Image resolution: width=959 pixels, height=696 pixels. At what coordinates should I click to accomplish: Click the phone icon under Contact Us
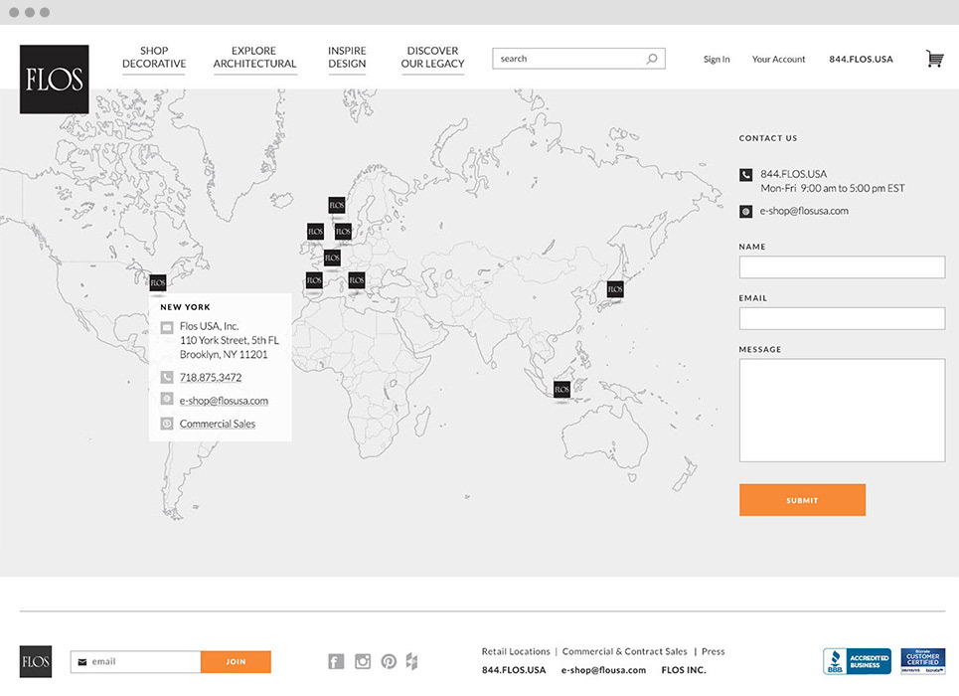tap(745, 175)
